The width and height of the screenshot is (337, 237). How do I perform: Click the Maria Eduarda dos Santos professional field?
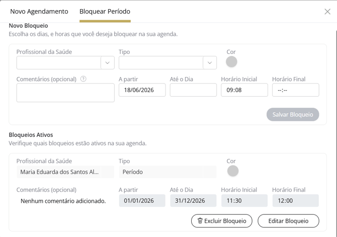coord(65,172)
